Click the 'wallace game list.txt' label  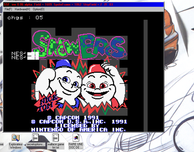click(56, 146)
